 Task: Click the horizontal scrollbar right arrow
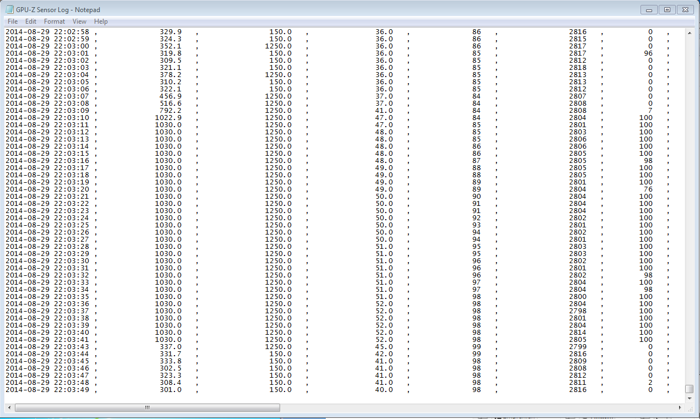click(680, 408)
